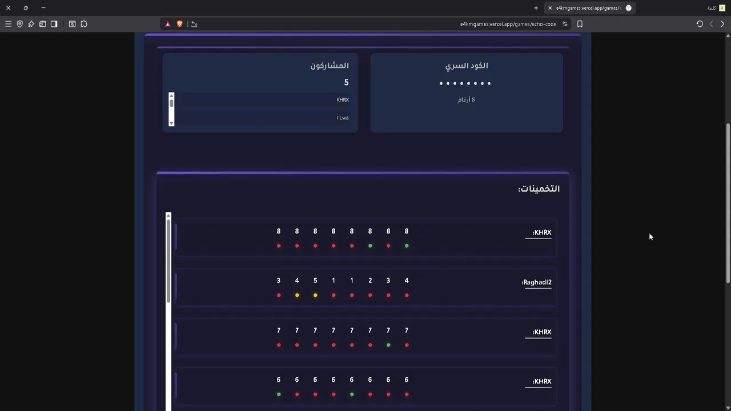Open the Brave Wallet toolbar icon

pos(42,24)
